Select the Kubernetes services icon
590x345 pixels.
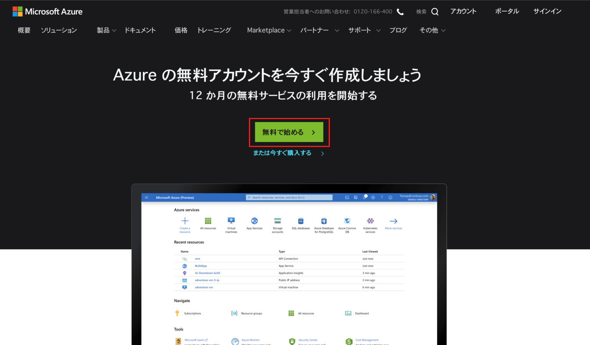point(370,221)
